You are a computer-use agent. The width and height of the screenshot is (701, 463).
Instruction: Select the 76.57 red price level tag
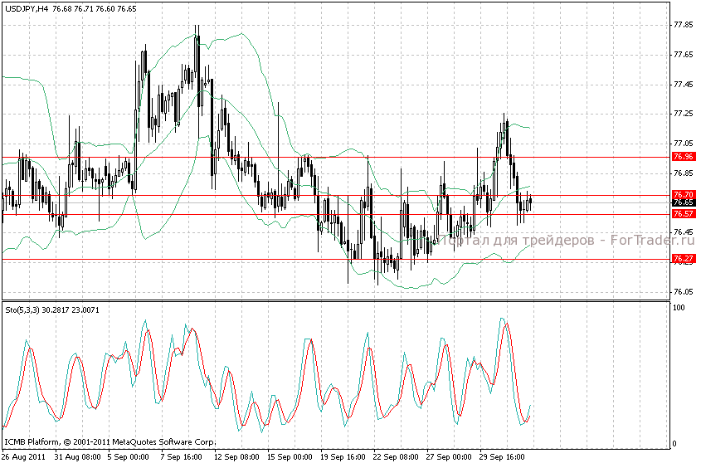[x=683, y=214]
